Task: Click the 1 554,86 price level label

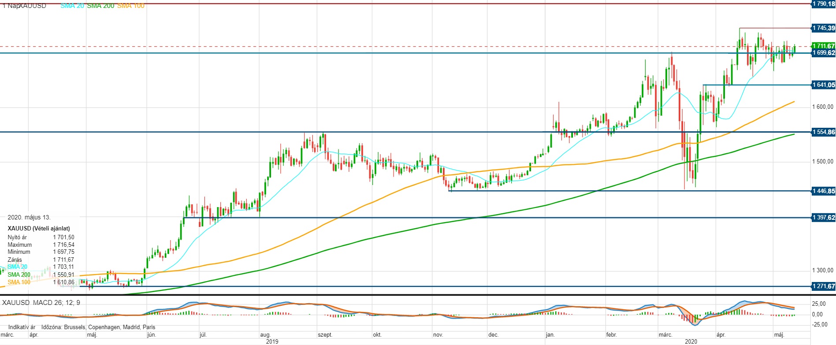Action: (823, 132)
